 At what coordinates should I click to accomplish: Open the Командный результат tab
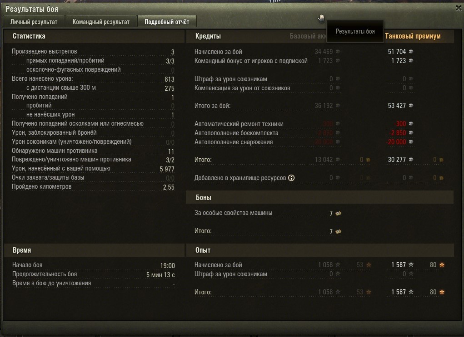101,22
